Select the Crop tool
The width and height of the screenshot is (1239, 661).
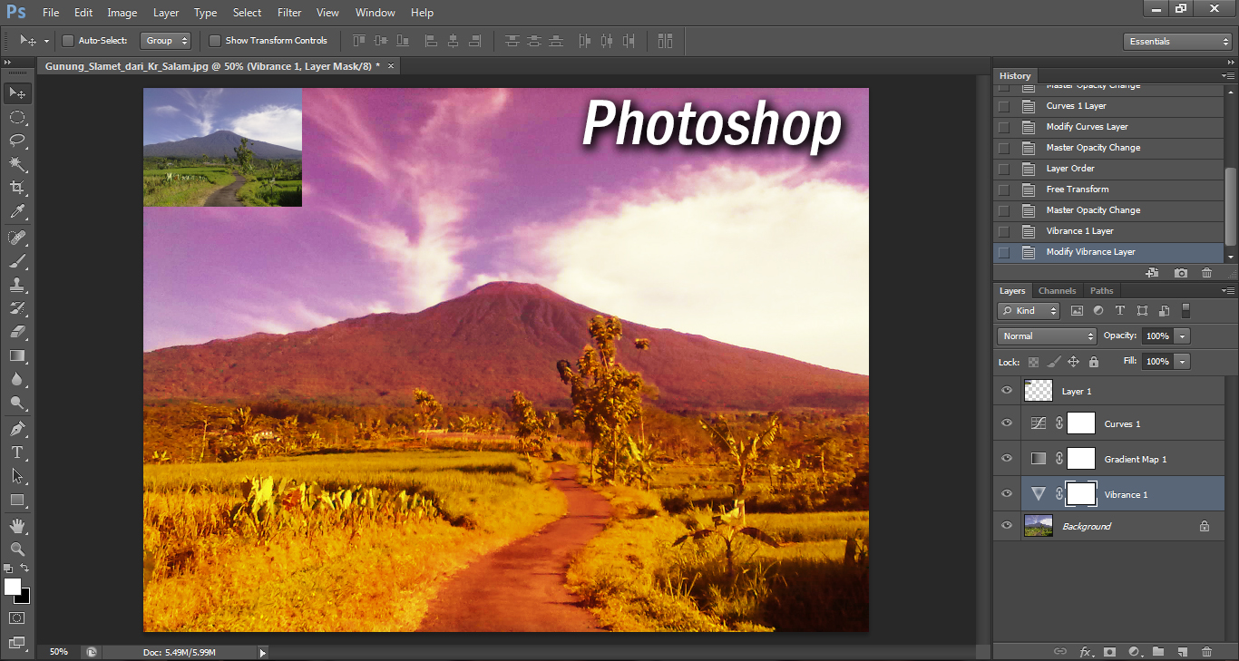pyautogui.click(x=18, y=188)
